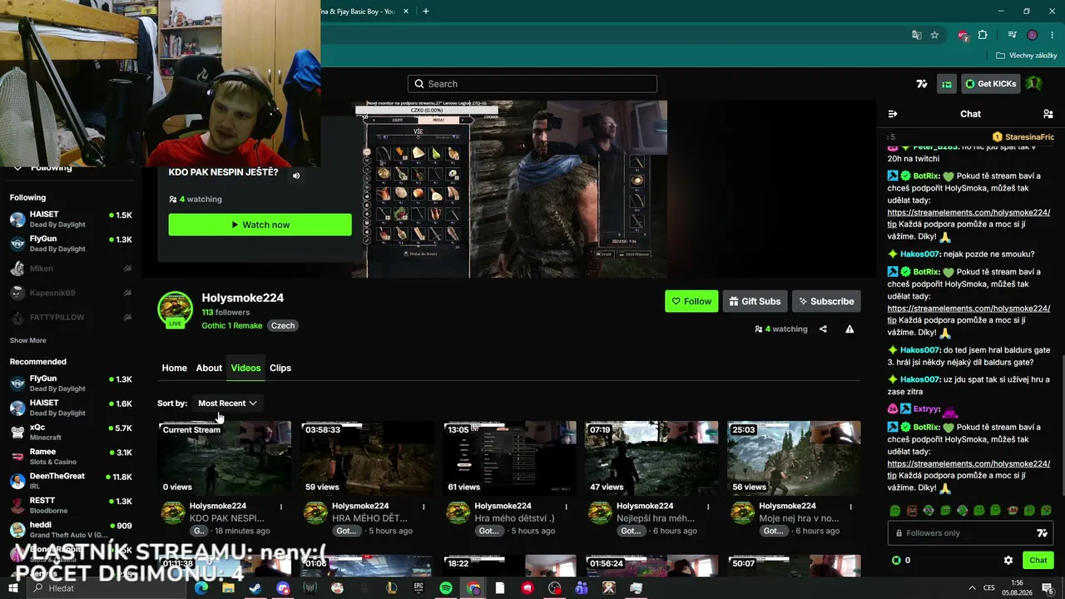
Task: Open Microsoft Edge from the taskbar
Action: point(201,588)
